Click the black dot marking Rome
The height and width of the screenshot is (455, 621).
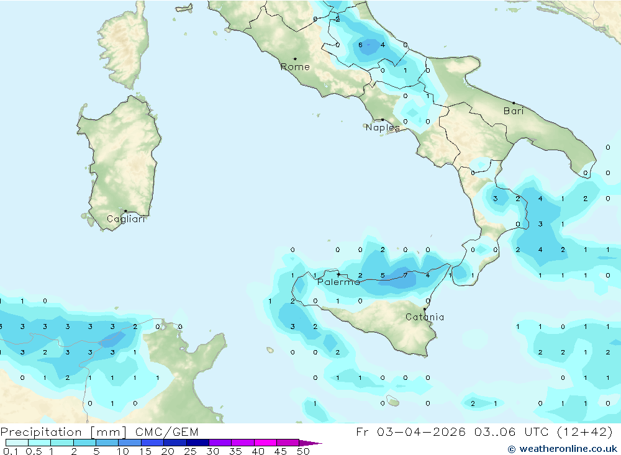295,59
